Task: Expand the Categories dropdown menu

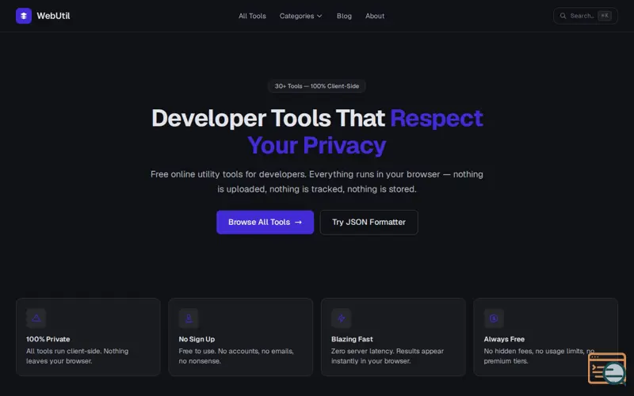Action: (300, 16)
